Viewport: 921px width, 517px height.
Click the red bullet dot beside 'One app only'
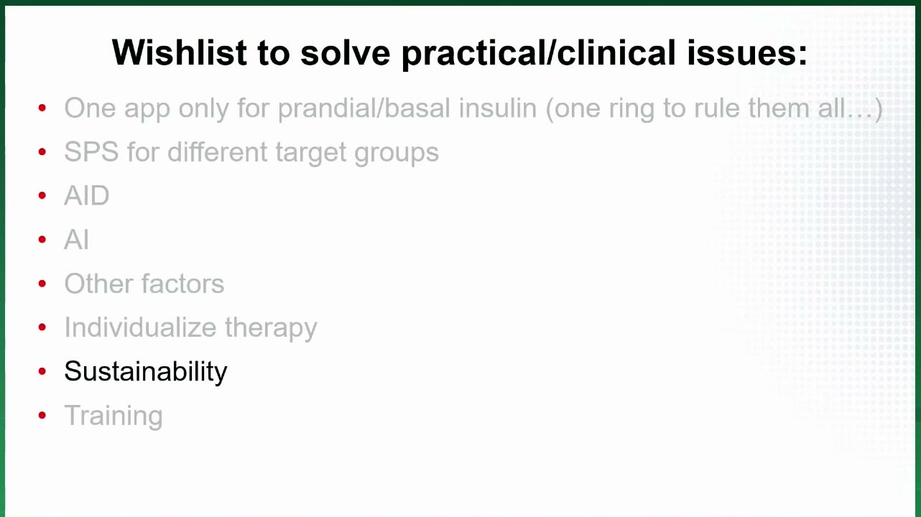(x=42, y=108)
